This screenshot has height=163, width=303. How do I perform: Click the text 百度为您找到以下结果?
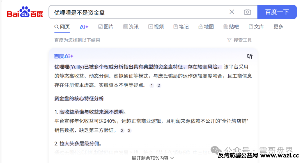77,40
